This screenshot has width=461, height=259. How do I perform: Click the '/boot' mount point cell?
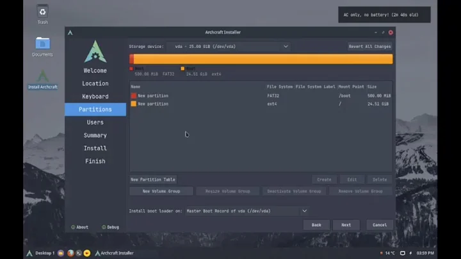pyautogui.click(x=344, y=96)
